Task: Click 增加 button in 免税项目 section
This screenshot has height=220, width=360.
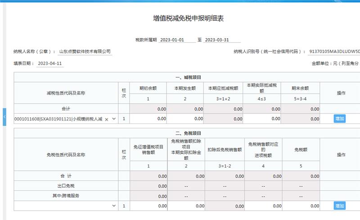Action: tap(340, 206)
